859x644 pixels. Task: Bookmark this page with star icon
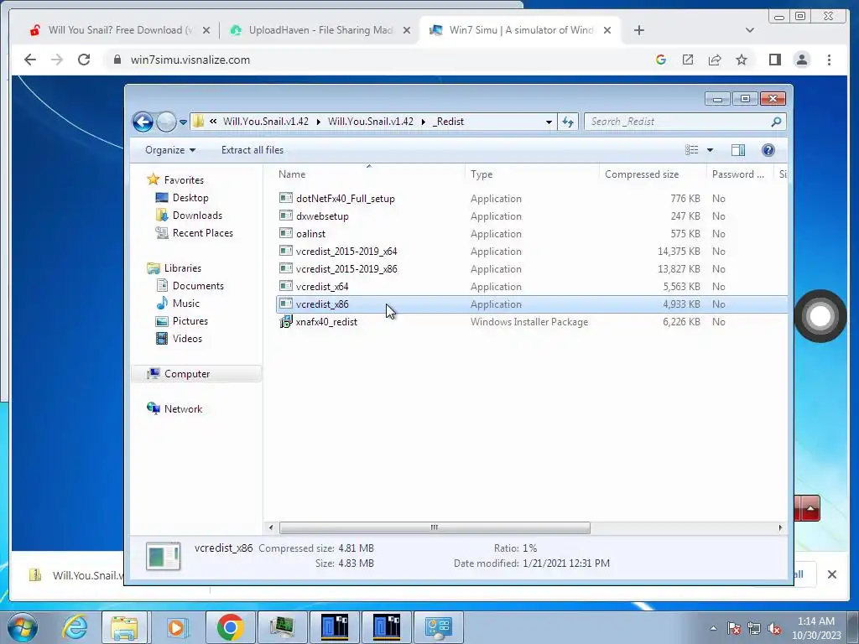[742, 60]
